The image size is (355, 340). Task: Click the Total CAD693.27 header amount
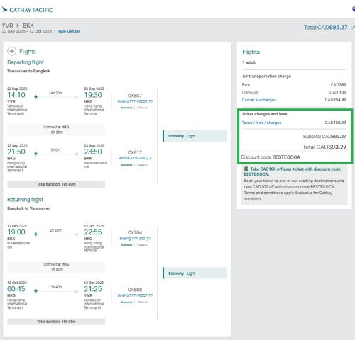(x=326, y=28)
